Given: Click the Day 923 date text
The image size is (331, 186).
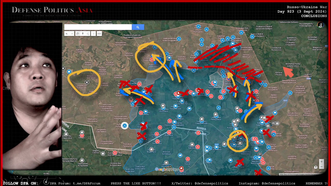Looking at the screenshot, I should pos(302,12).
